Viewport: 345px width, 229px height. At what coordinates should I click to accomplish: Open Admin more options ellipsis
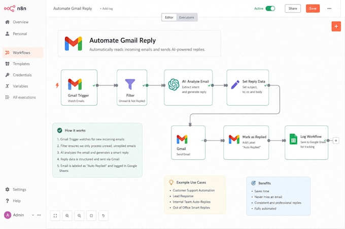point(39,215)
